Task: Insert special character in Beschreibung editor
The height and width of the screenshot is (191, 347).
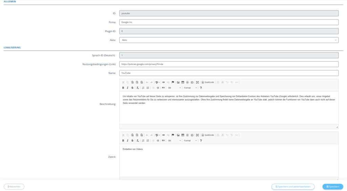Action: tap(192, 82)
